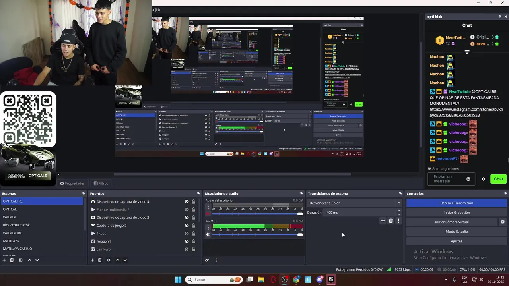Hide Dispositivo de captura de video 2
Screen dimensions: 509x286
187,218
